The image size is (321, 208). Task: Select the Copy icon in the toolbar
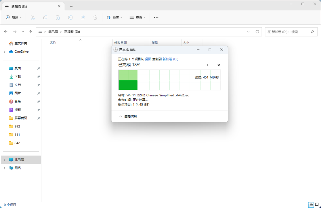45,17
